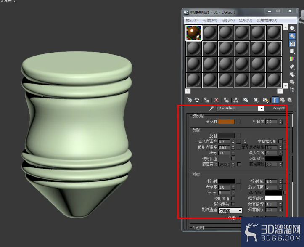Click the Make Preview icon
Image resolution: width=304 pixels, height=247 pixels.
coord(292,66)
